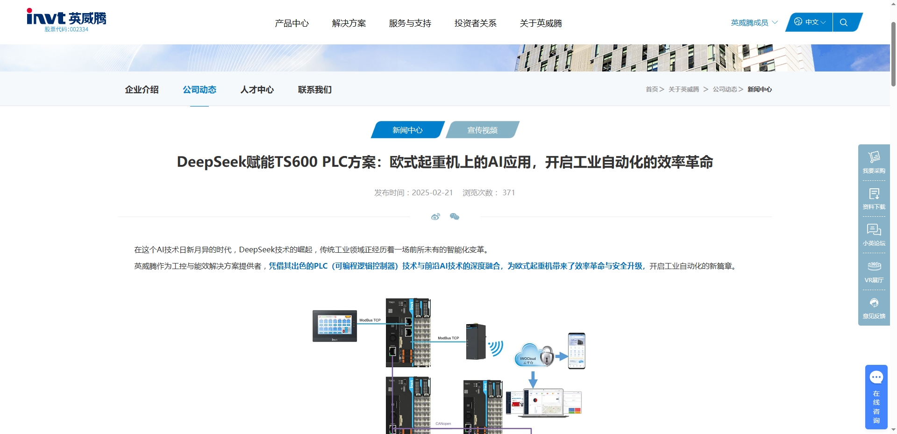Go to the 人才中心 tab
897x434 pixels.
tap(257, 89)
